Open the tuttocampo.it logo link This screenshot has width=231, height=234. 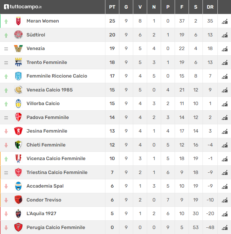pyautogui.click(x=23, y=7)
